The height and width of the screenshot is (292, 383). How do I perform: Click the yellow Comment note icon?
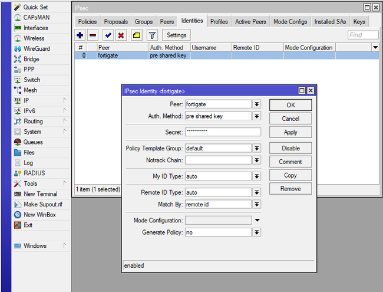136,35
